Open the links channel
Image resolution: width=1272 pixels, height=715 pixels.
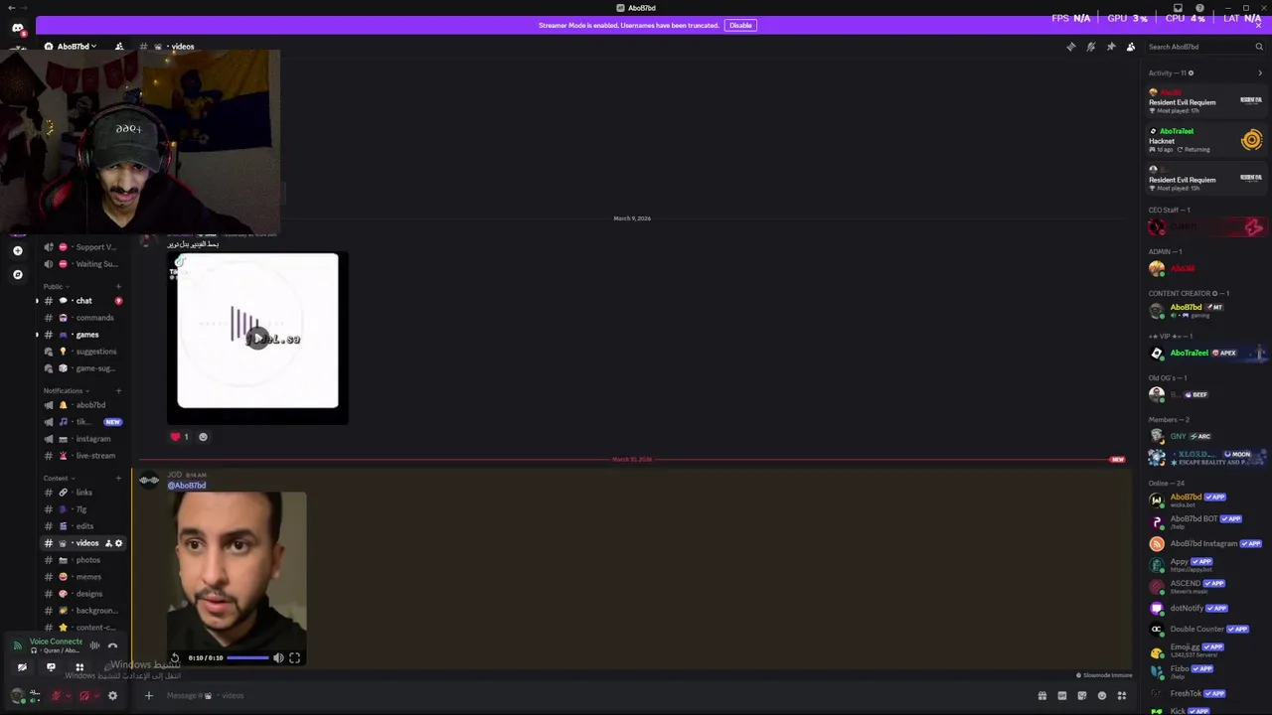(81, 493)
